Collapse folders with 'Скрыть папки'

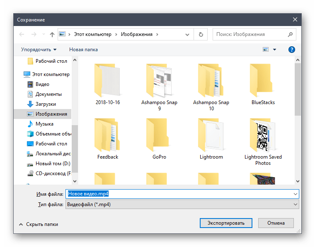click(39, 224)
